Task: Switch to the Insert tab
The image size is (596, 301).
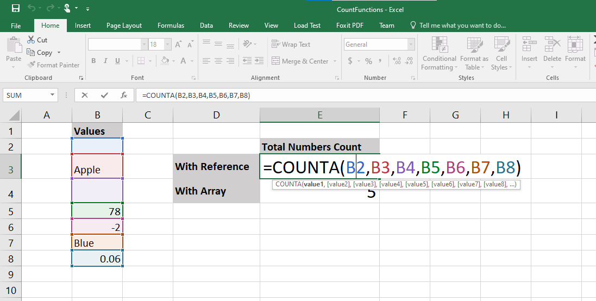Action: [83, 26]
